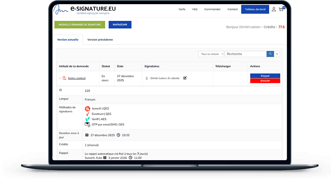Screen dimensions: 331x181
Task: Collapse the Notre-contrat row details
Action: click(x=60, y=78)
